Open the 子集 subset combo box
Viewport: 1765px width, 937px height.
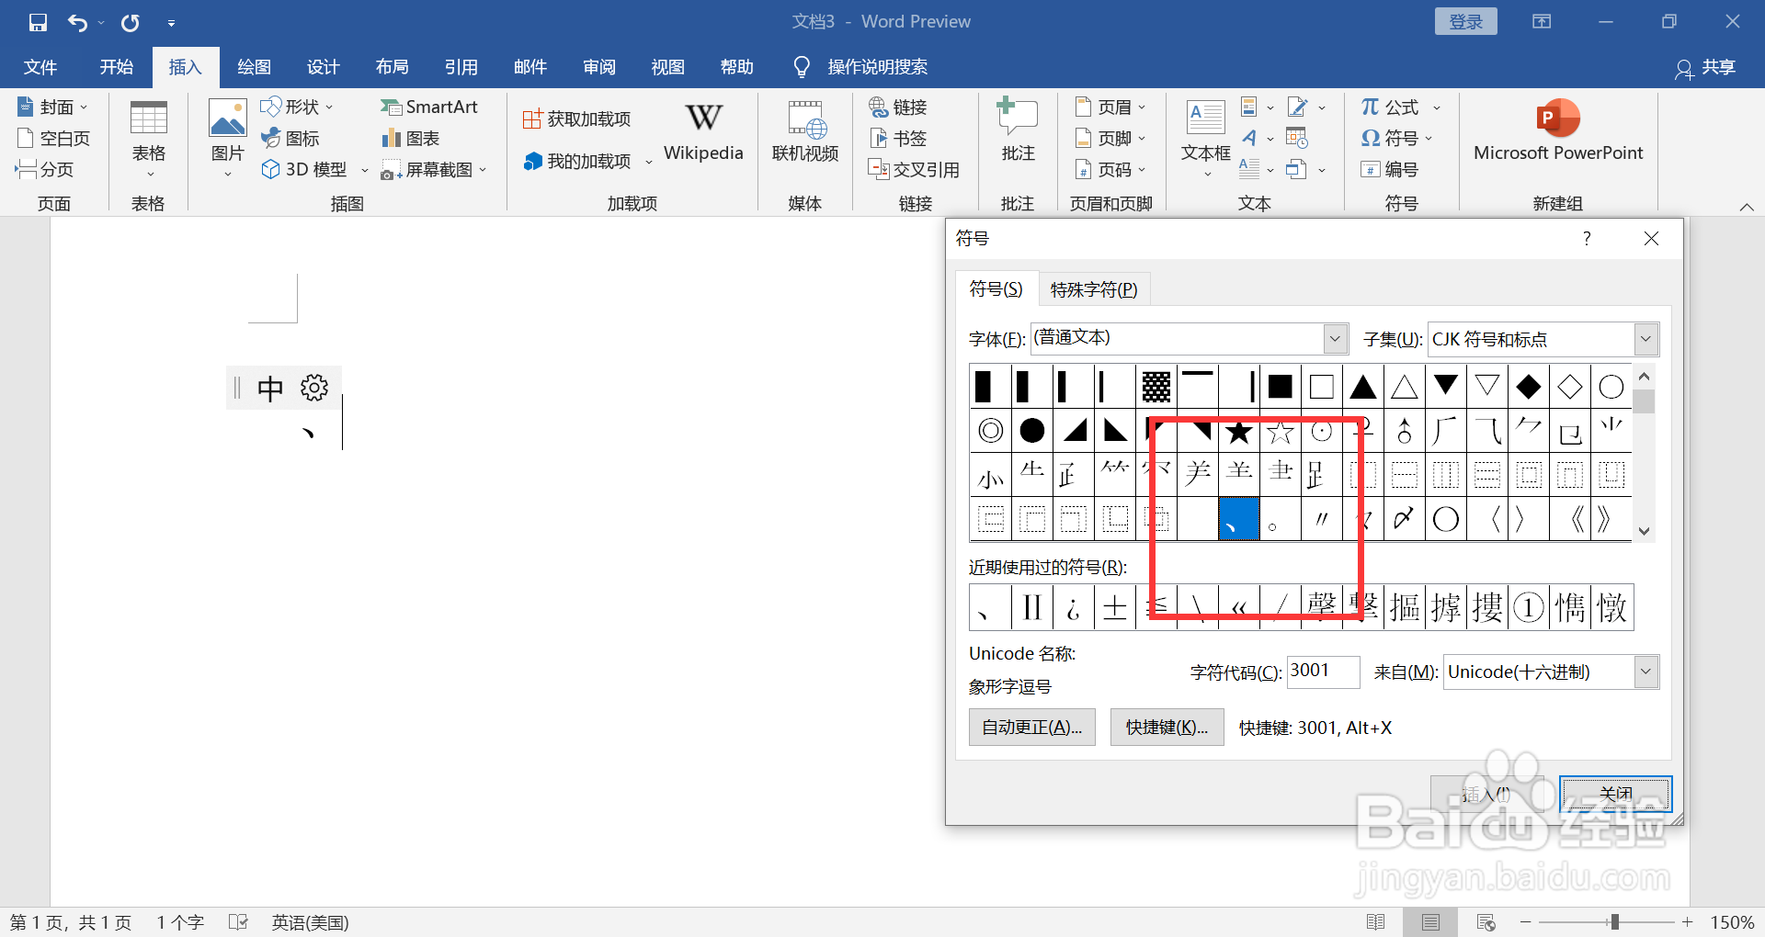1543,340
